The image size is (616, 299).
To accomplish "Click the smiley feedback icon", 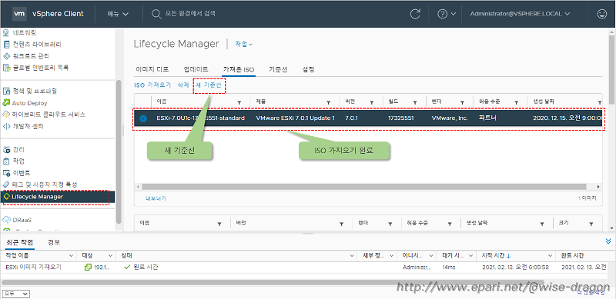I will pos(602,14).
